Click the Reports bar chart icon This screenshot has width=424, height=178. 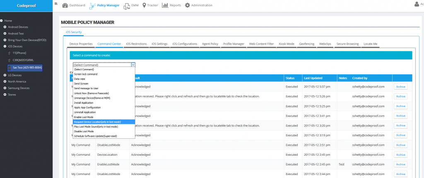pyautogui.click(x=165, y=5)
